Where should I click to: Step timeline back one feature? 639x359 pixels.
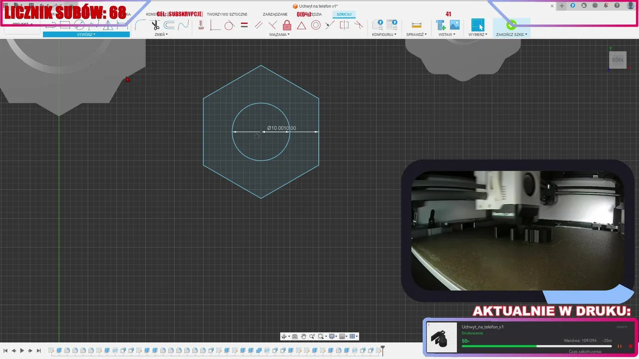(x=13, y=351)
